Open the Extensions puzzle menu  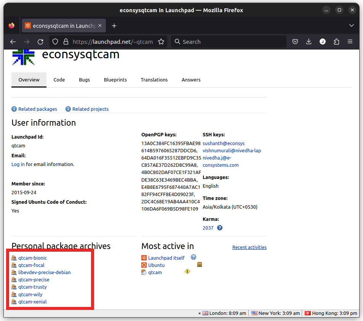[x=336, y=42]
